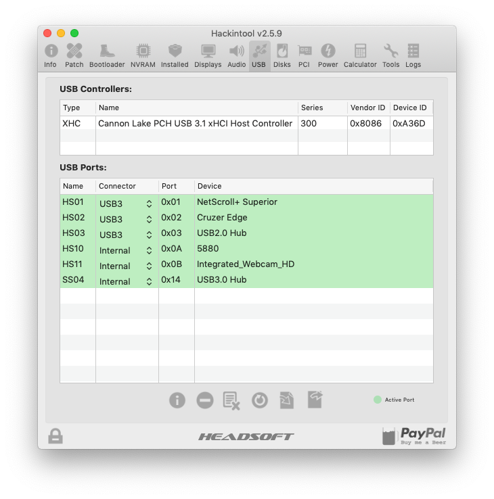Click the HS03 port name
494x499 pixels.
[x=74, y=233]
